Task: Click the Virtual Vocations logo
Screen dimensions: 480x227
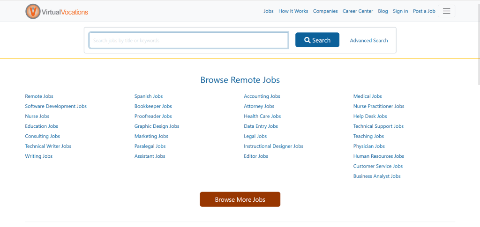Action: click(57, 11)
